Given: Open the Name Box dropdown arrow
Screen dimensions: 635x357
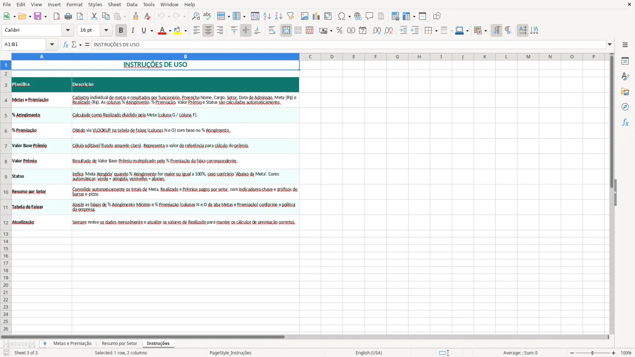Looking at the screenshot, I should click(52, 45).
